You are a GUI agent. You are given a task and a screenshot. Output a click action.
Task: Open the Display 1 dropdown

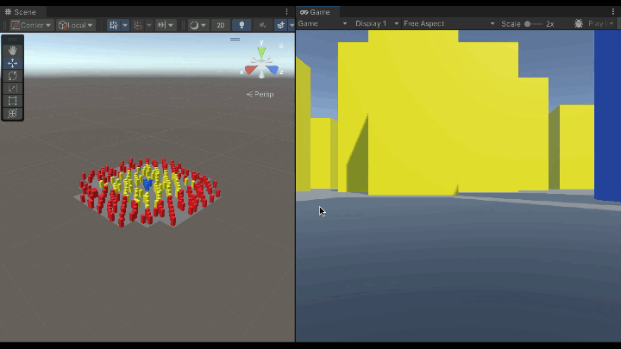tap(377, 24)
